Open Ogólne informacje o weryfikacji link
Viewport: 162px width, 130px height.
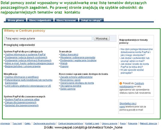(22, 77)
